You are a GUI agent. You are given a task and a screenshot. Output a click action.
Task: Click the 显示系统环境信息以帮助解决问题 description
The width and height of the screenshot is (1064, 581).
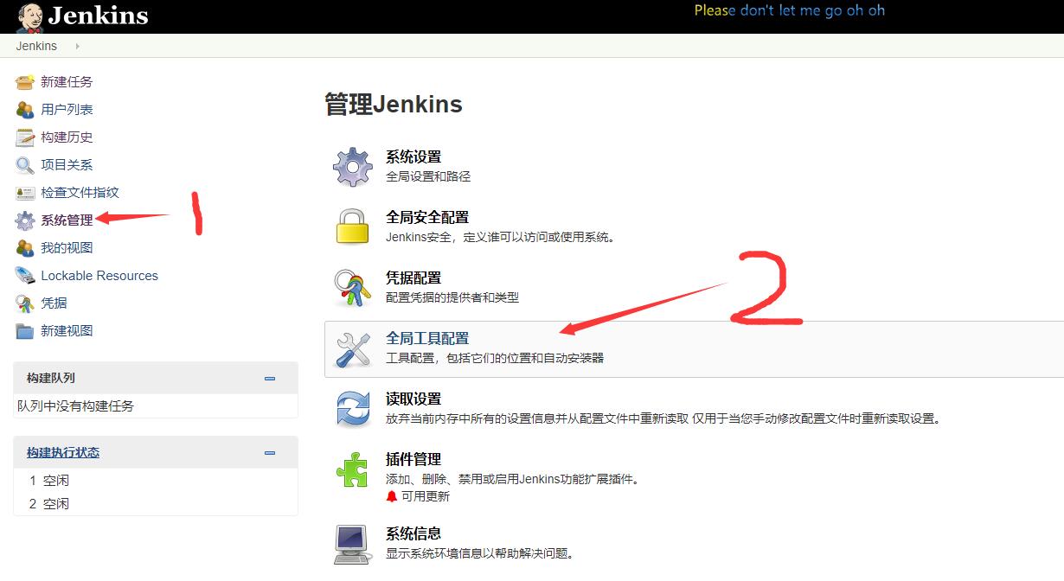click(480, 553)
